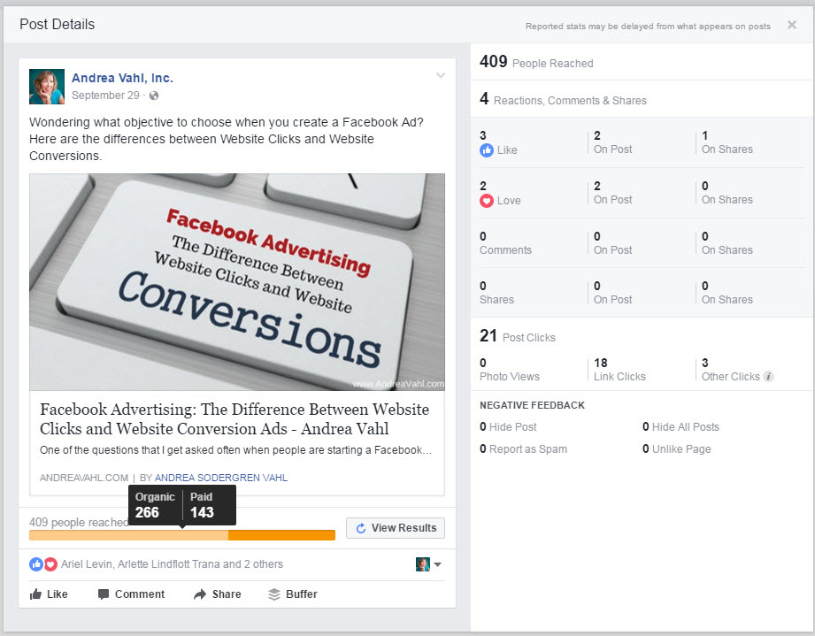Expand post options chevron menu
This screenshot has width=815, height=636.
click(441, 75)
